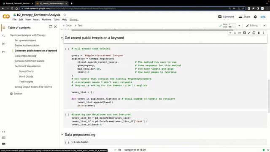Move selected cell down
This screenshot has width=270, height=152.
[x=235, y=33]
